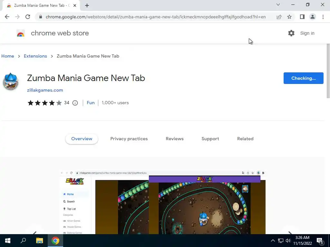Click the Chrome Web Store logo

21,33
